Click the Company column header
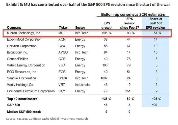Viewport: 178px width, 125px height. point(14,27)
